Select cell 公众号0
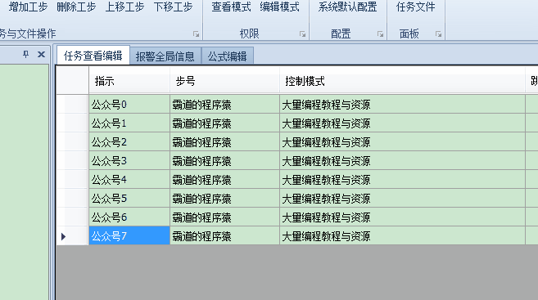538x300 pixels. 129,105
